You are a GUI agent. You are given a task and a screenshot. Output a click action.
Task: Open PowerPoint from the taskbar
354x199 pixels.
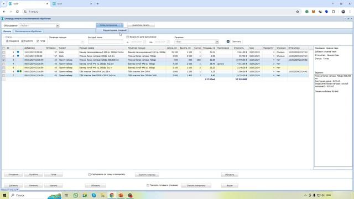coord(121,195)
